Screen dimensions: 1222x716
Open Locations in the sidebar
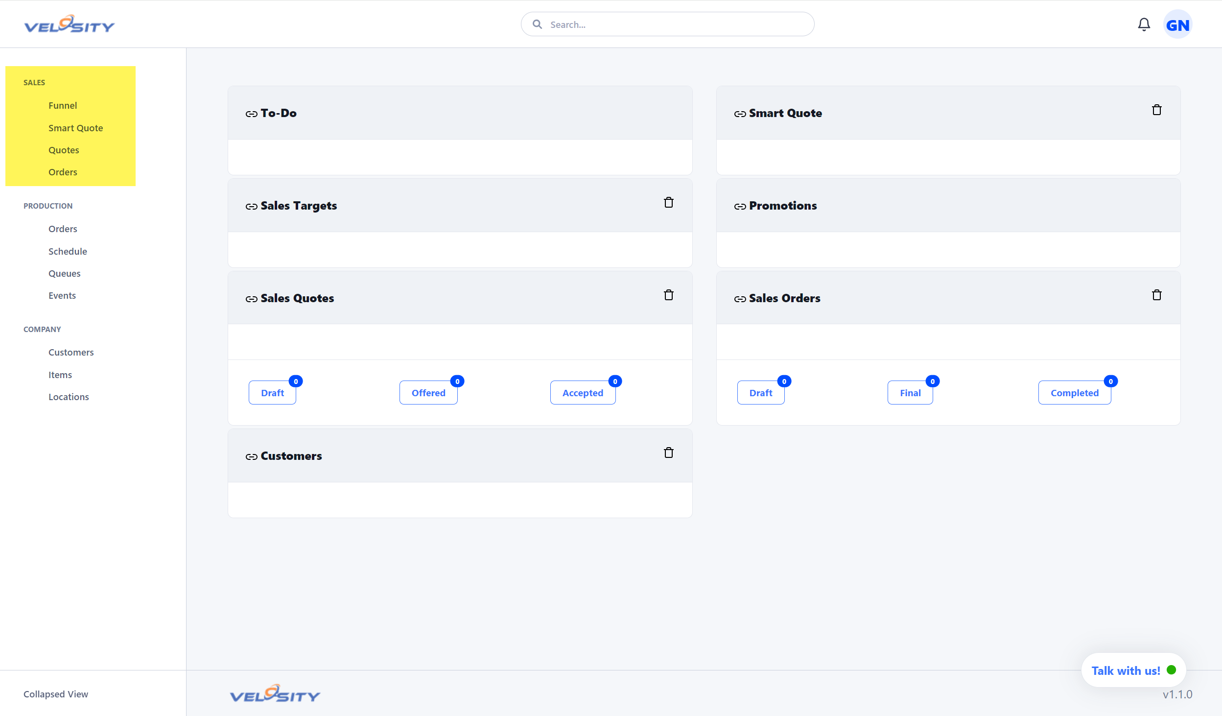69,397
